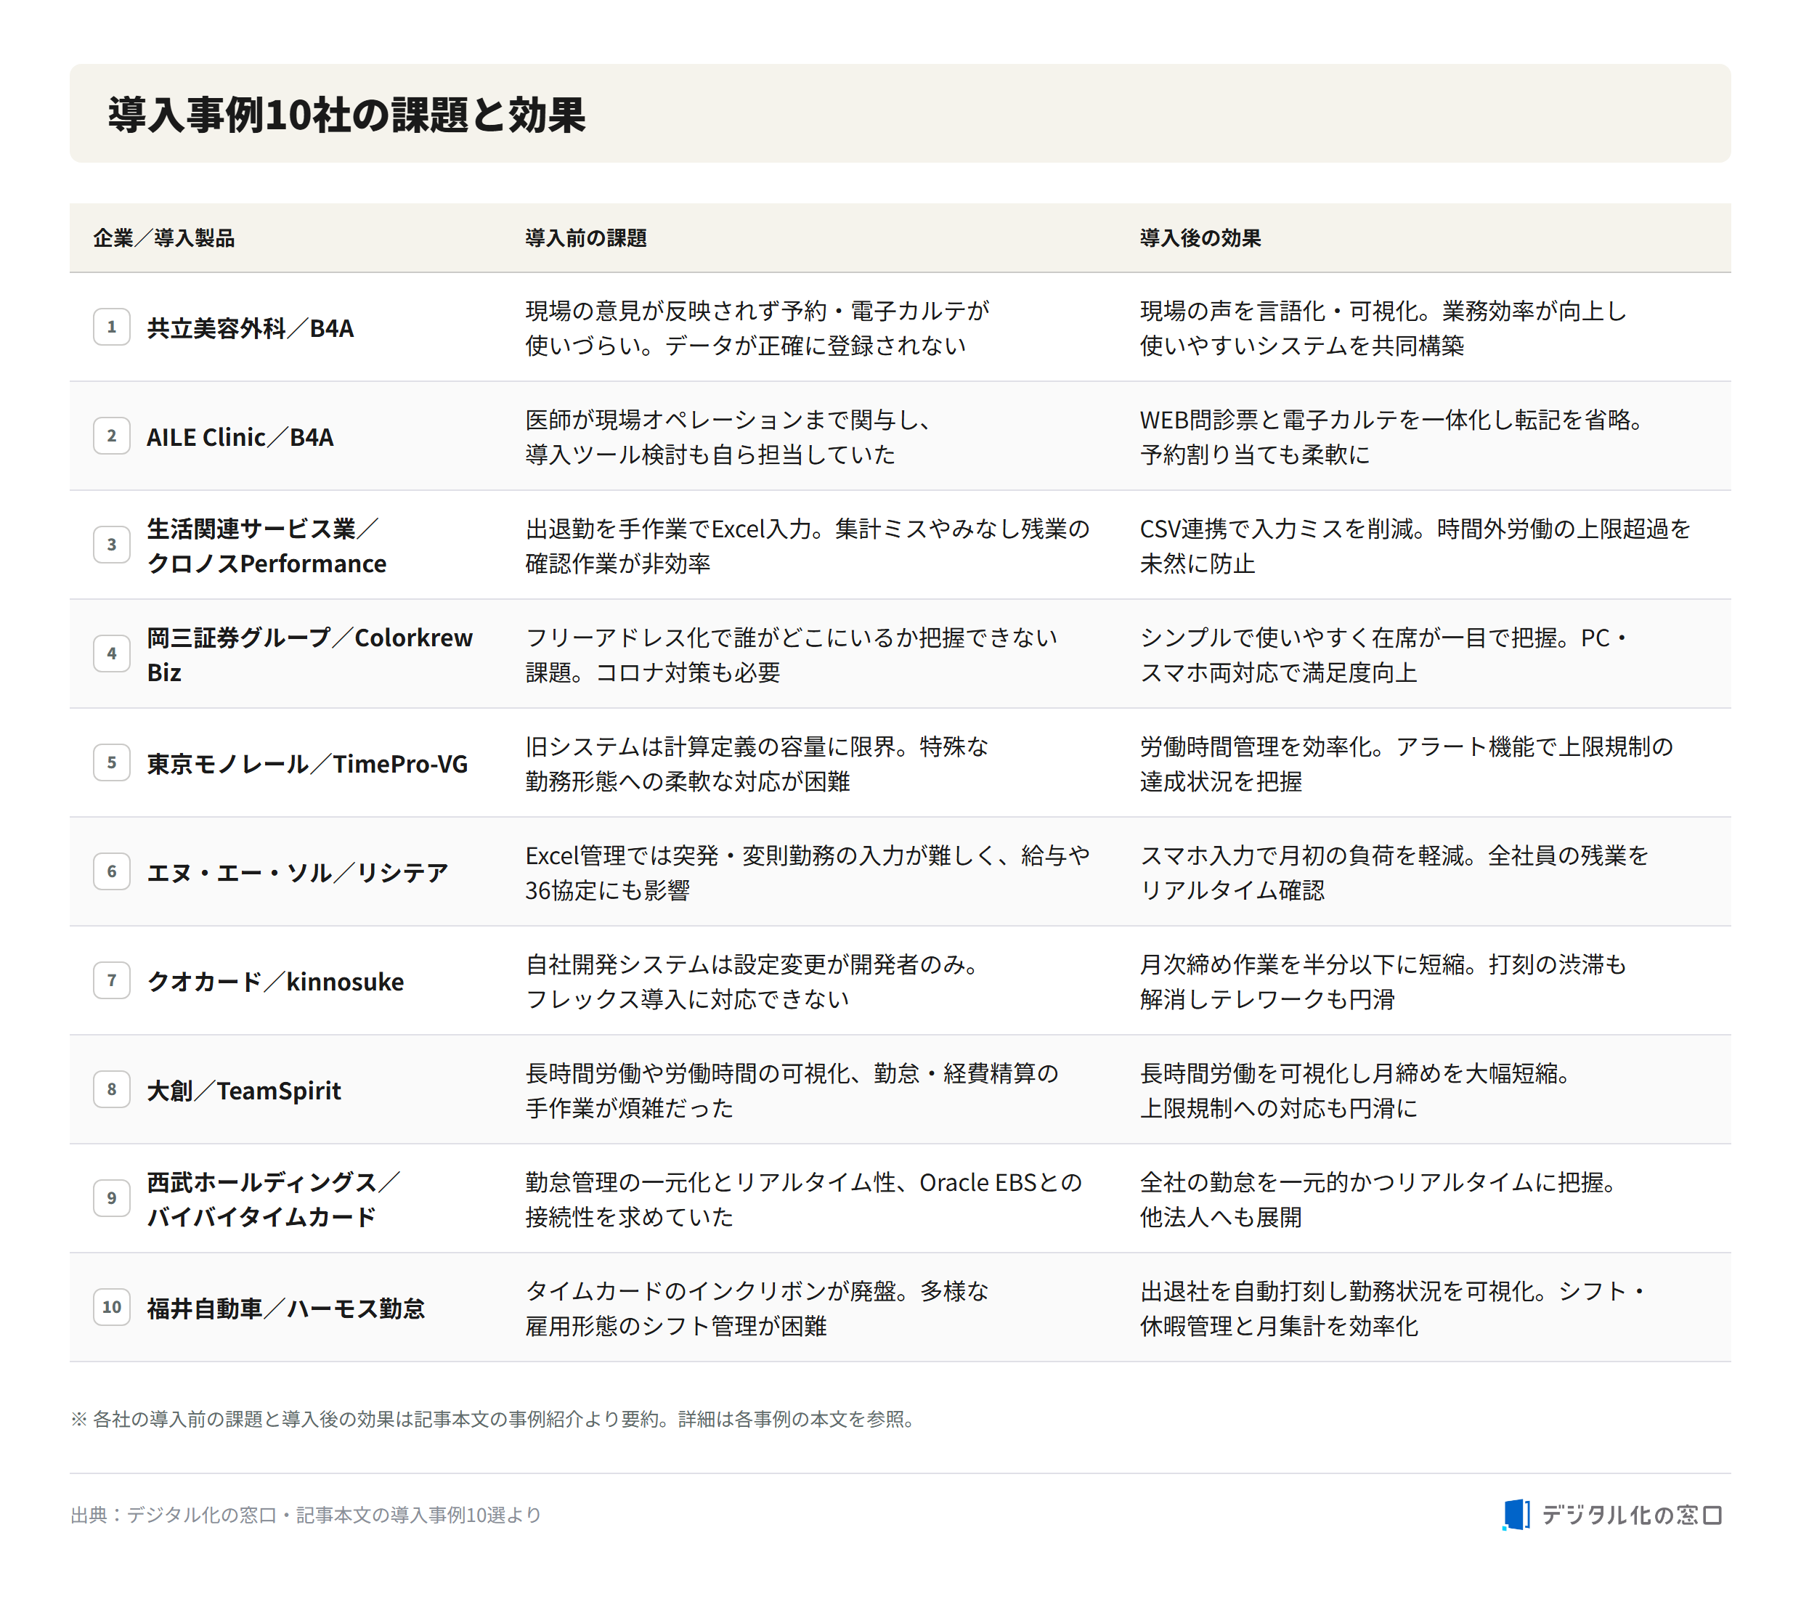Image resolution: width=1801 pixels, height=1599 pixels.
Task: Click the タイムカードのインクリボンが廃盤 issue text
Action: (757, 1309)
